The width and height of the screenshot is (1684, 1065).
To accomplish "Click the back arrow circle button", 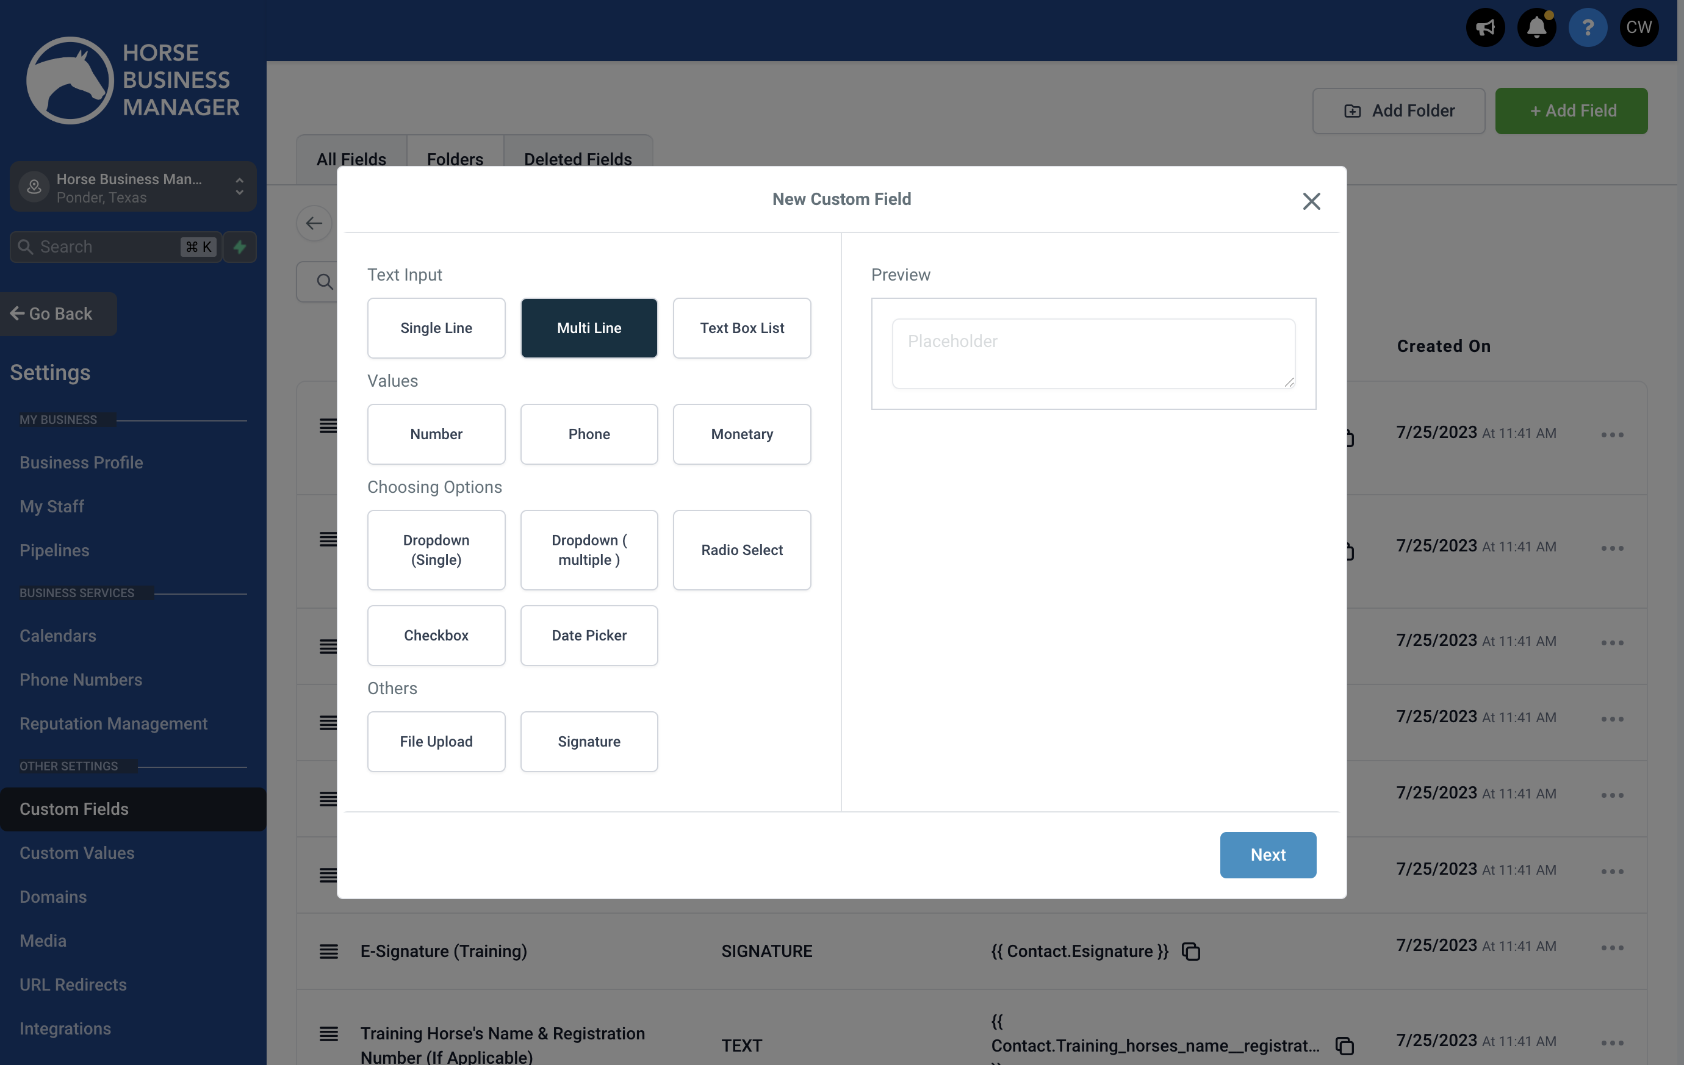I will tap(314, 223).
